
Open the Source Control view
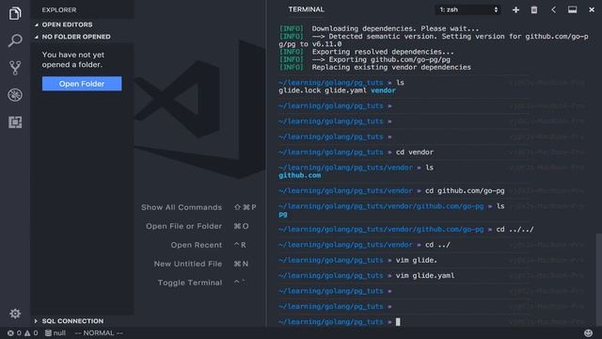click(15, 68)
